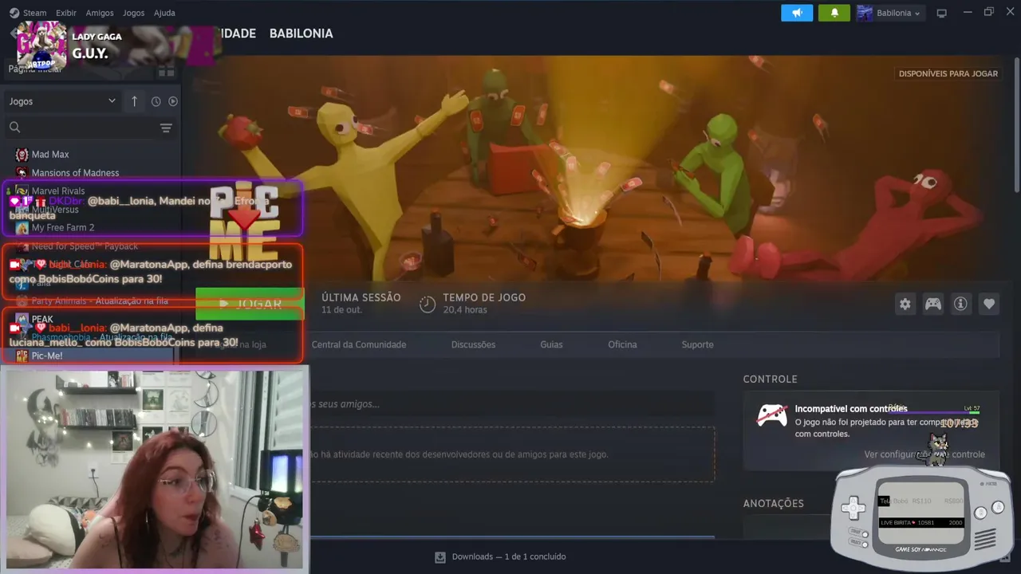The height and width of the screenshot is (574, 1021).
Task: Open the Oficina tab
Action: click(622, 344)
